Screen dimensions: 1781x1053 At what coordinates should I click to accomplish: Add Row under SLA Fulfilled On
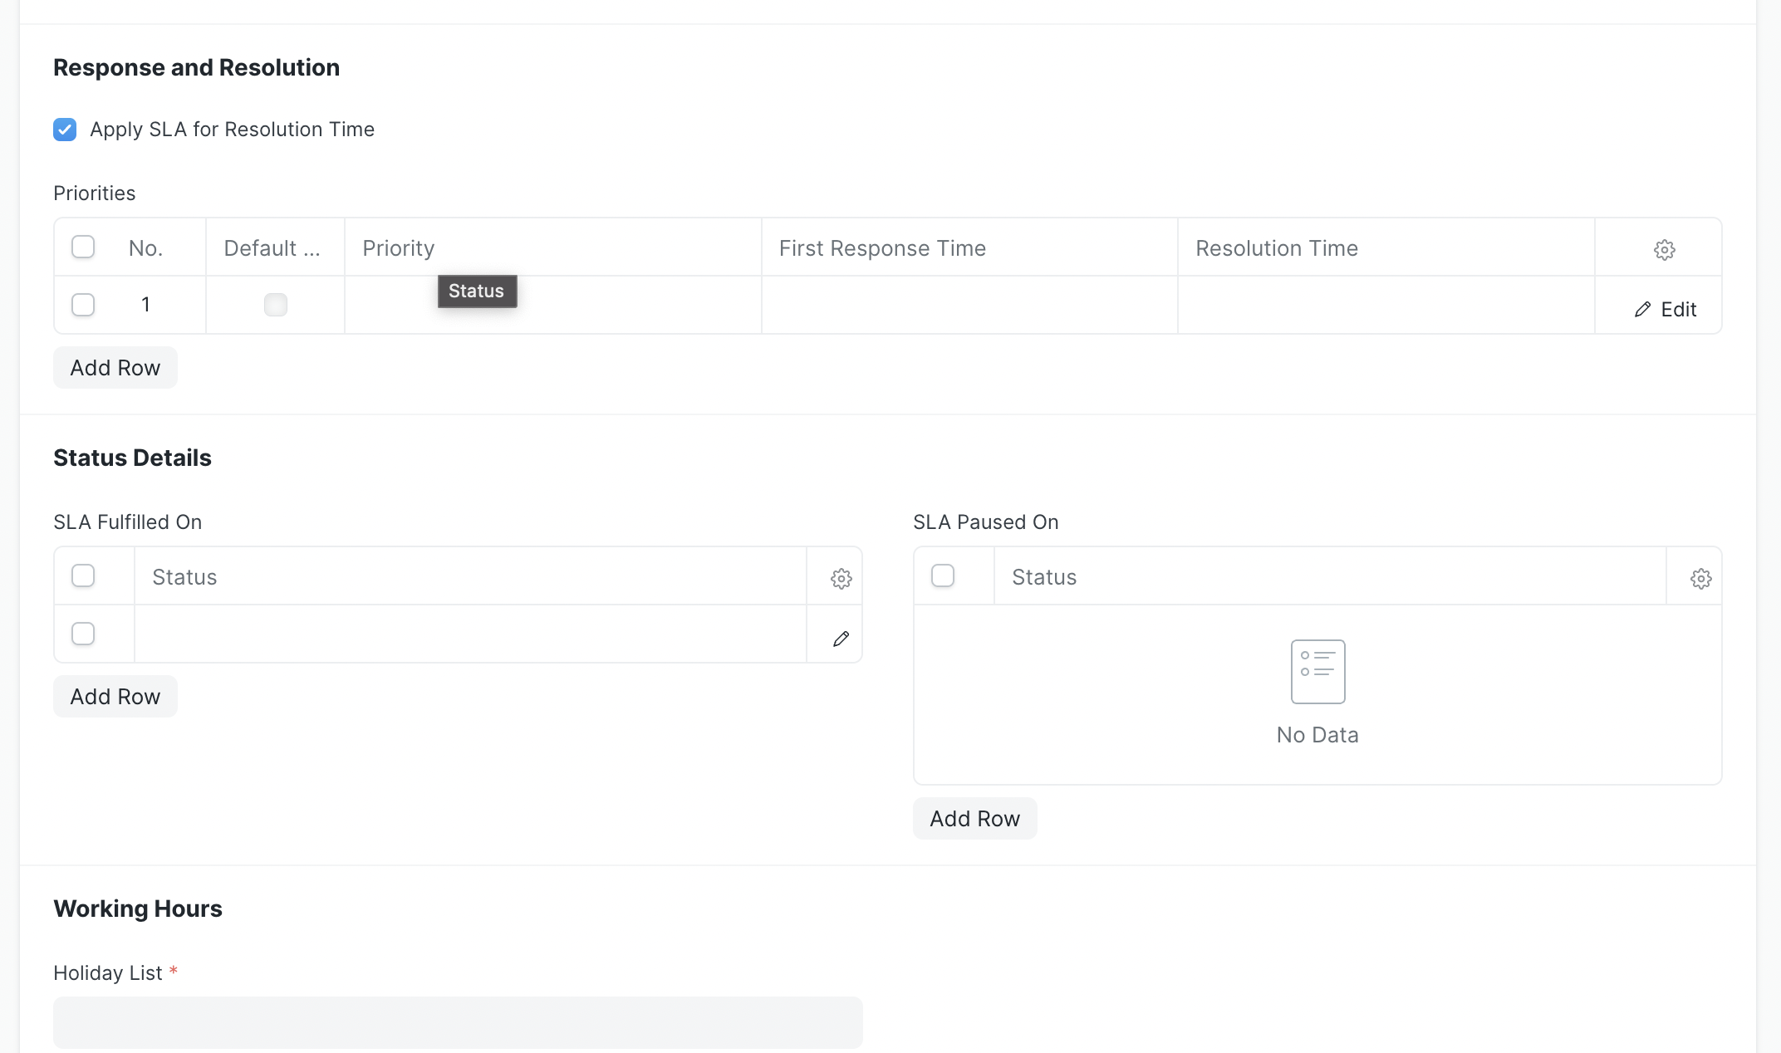point(115,696)
